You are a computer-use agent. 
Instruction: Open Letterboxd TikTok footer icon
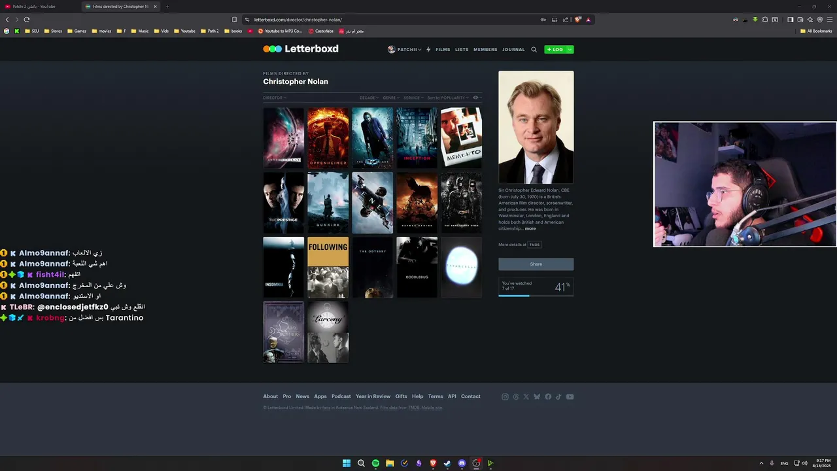click(x=558, y=396)
